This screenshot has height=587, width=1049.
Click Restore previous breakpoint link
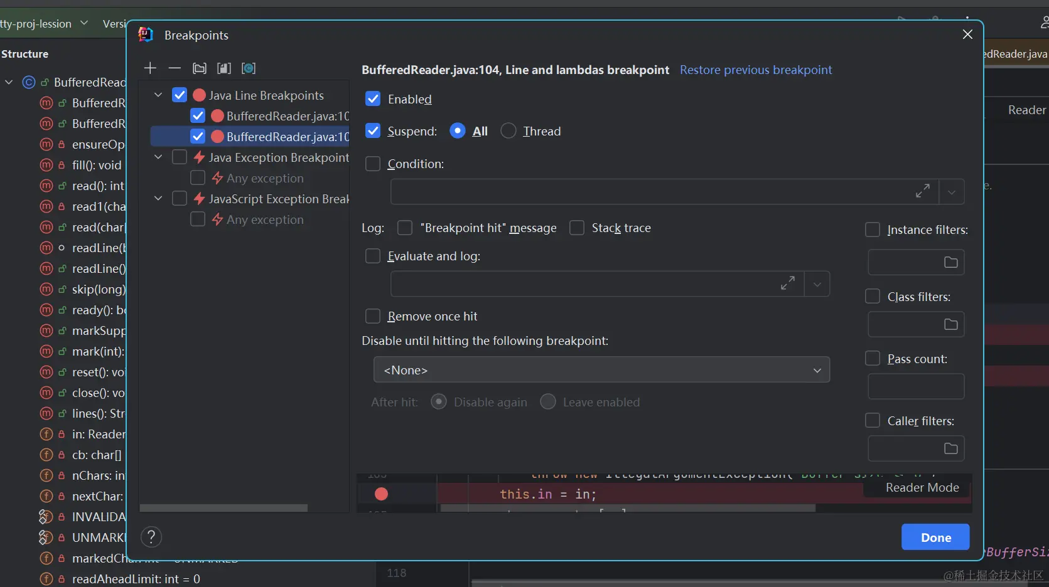(x=756, y=70)
